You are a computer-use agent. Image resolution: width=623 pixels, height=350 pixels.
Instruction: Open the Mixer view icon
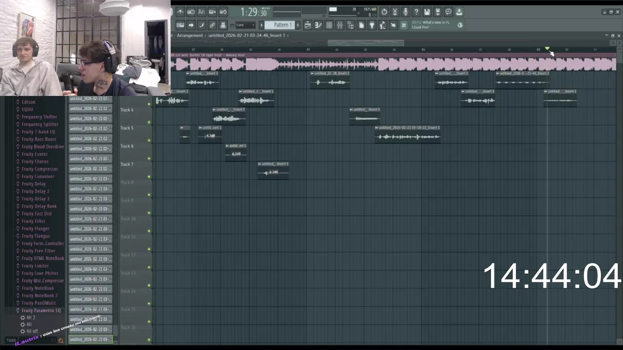pyautogui.click(x=340, y=25)
